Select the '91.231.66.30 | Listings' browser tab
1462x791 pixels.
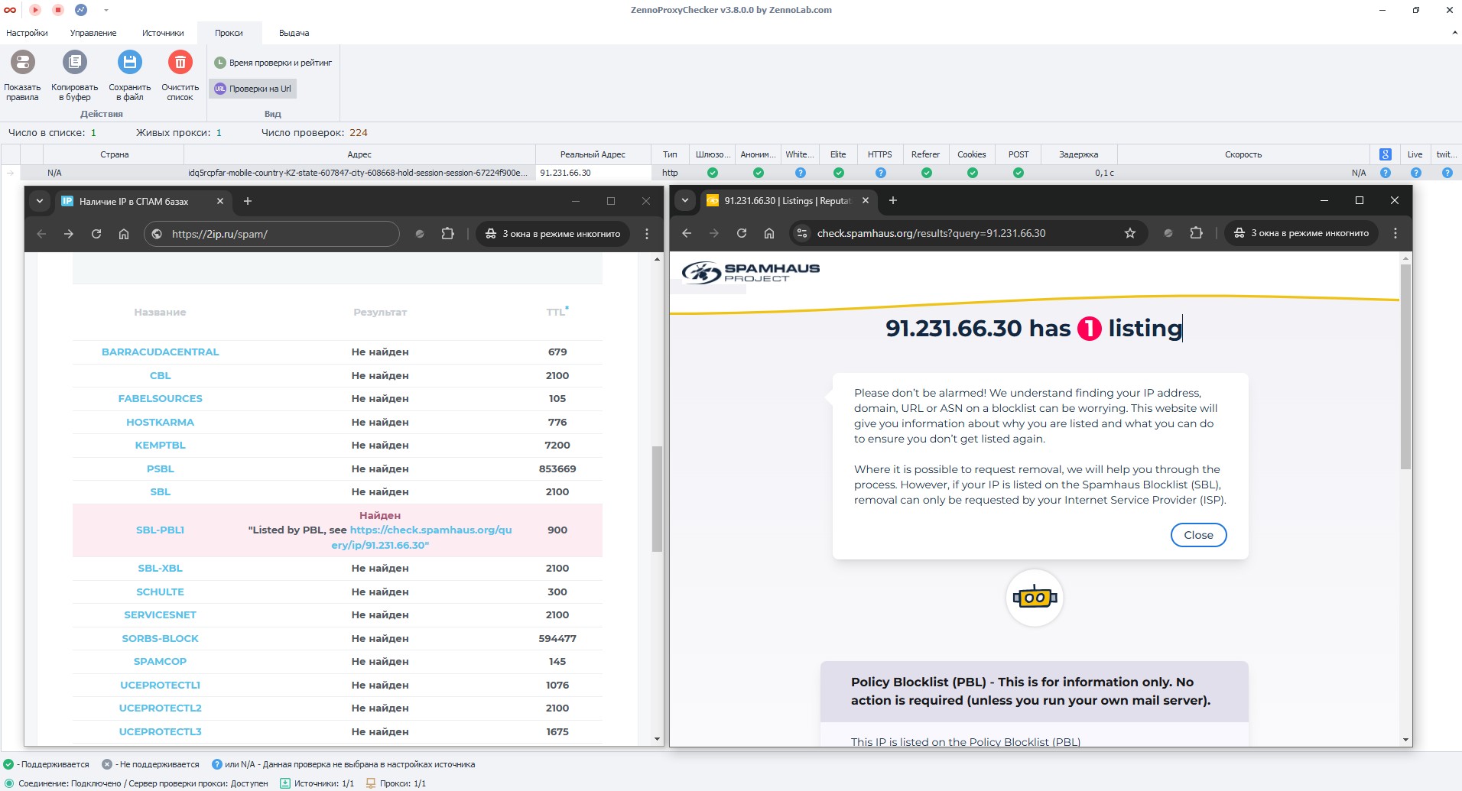(788, 201)
